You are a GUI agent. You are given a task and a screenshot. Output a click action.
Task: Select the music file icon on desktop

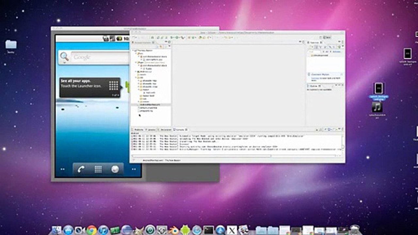tap(377, 107)
